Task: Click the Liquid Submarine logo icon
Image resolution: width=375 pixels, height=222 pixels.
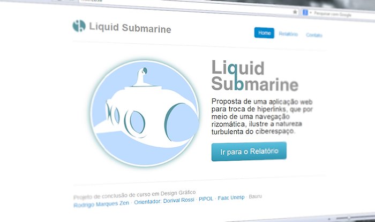Action: point(79,26)
